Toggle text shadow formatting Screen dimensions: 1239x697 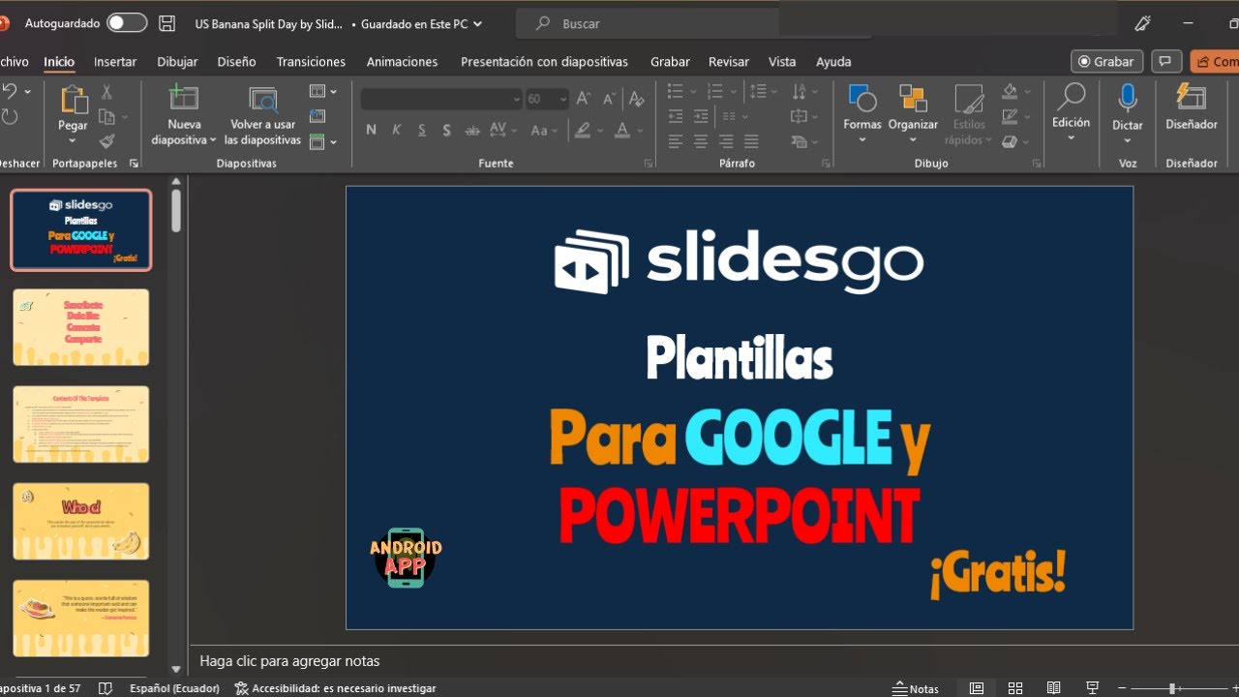click(x=446, y=130)
